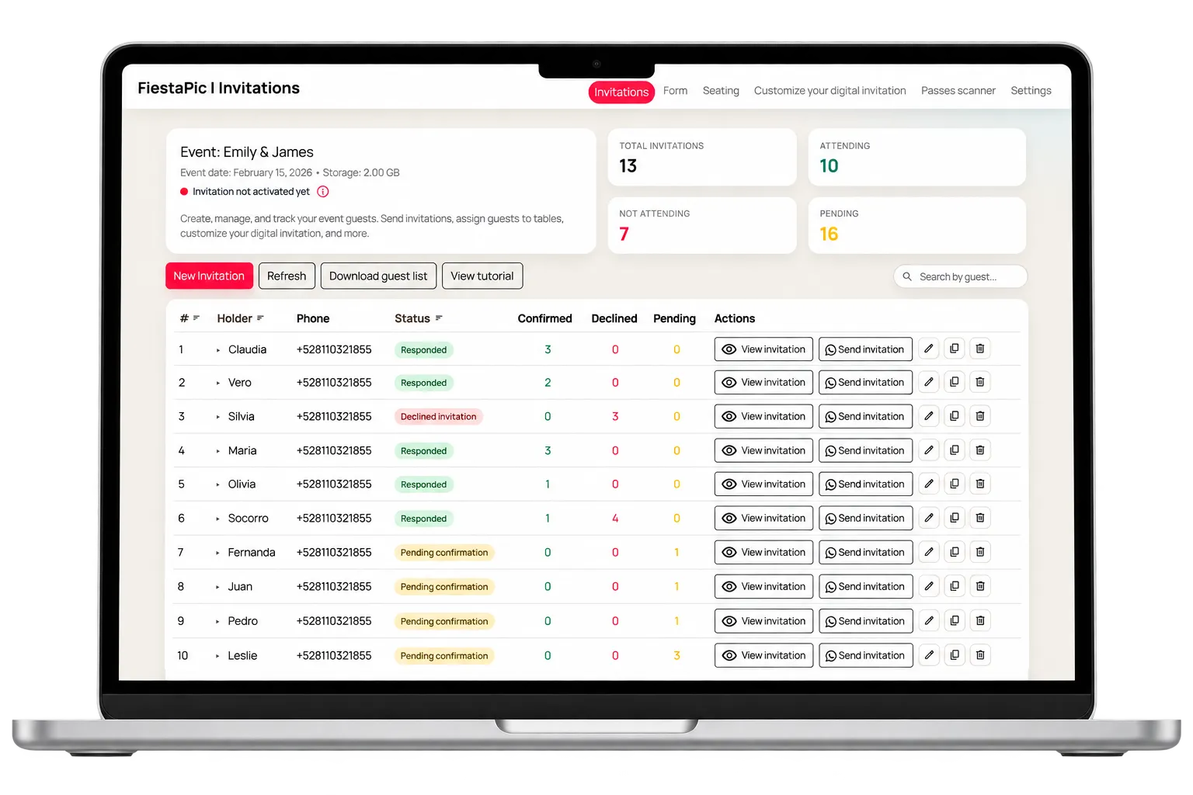Click magnifier icon in search box
This screenshot has height=795, width=1193.
click(906, 276)
